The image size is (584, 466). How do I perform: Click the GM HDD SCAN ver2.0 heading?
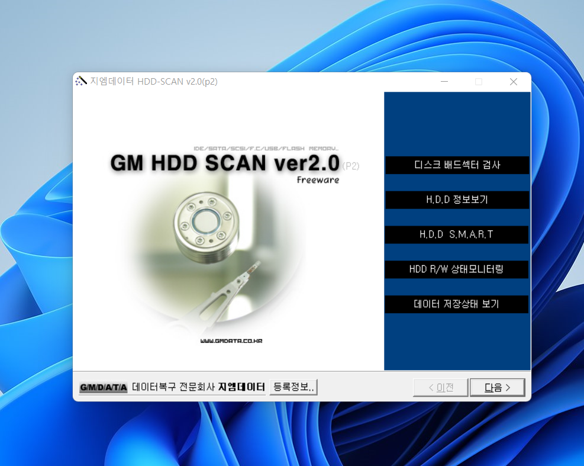click(x=225, y=163)
